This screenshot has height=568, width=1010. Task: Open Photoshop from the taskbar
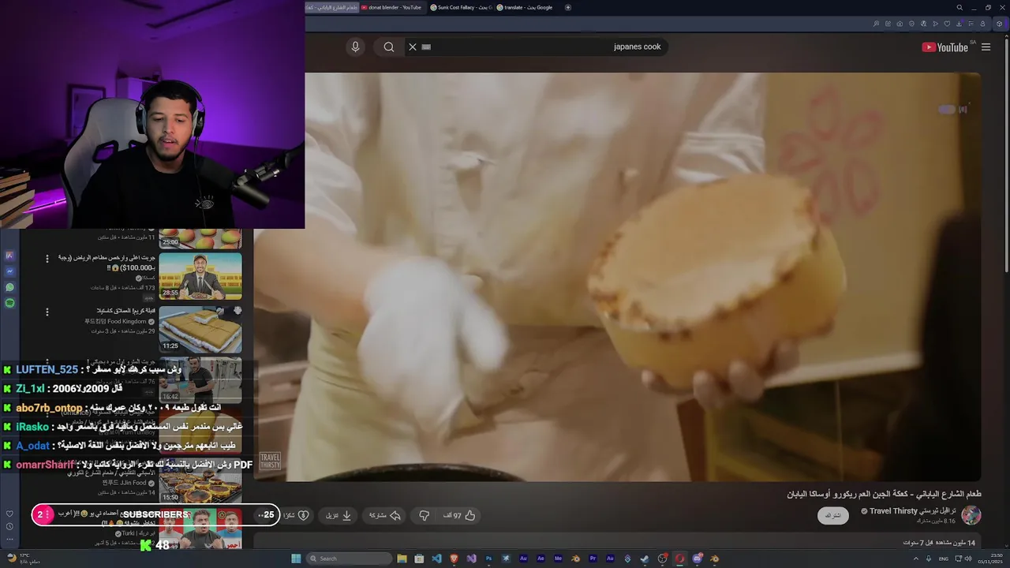pyautogui.click(x=488, y=559)
